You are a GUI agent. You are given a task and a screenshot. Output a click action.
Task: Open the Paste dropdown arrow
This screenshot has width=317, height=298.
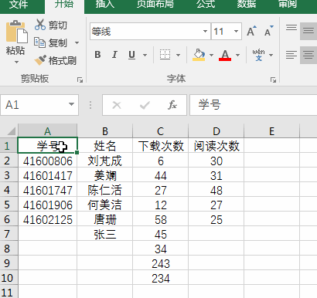click(x=16, y=62)
